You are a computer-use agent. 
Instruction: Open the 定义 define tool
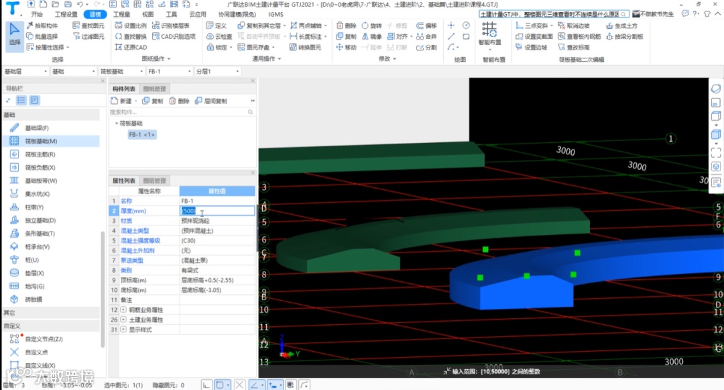tap(217, 26)
